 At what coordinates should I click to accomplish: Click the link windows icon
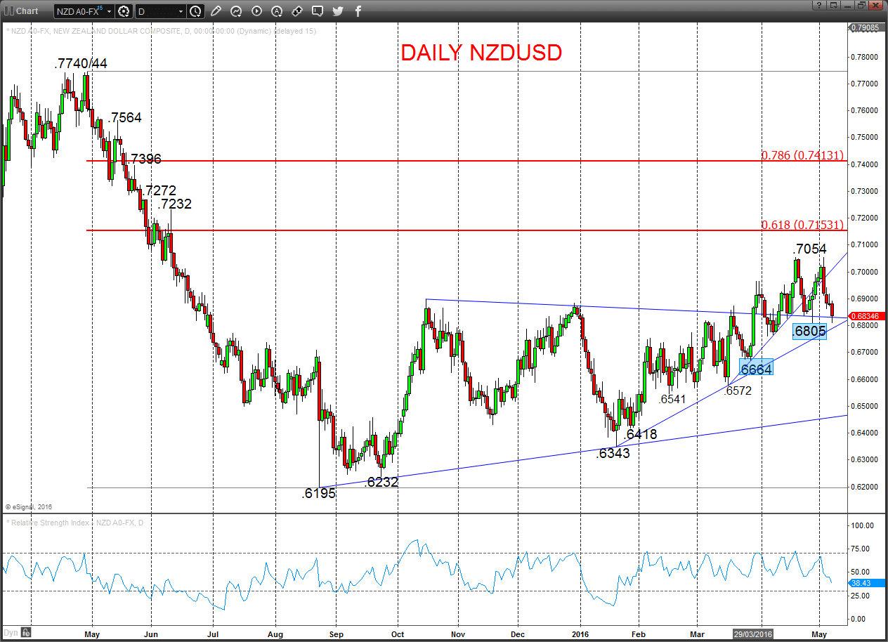(297, 11)
